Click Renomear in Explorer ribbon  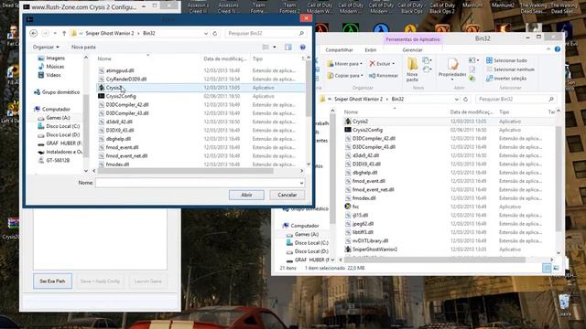384,76
